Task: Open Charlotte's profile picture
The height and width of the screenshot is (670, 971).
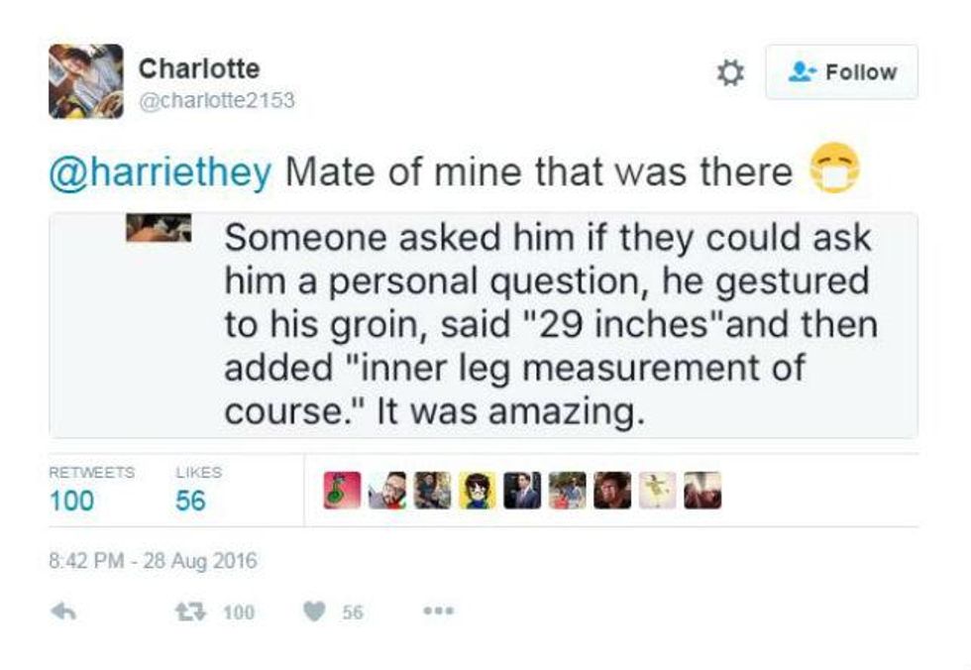Action: pos(85,81)
